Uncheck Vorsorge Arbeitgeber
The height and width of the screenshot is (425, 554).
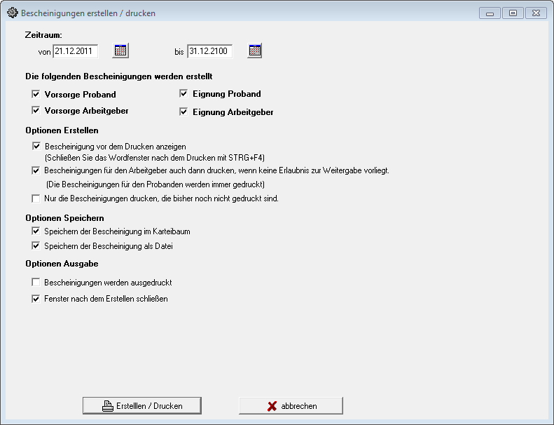pos(36,111)
